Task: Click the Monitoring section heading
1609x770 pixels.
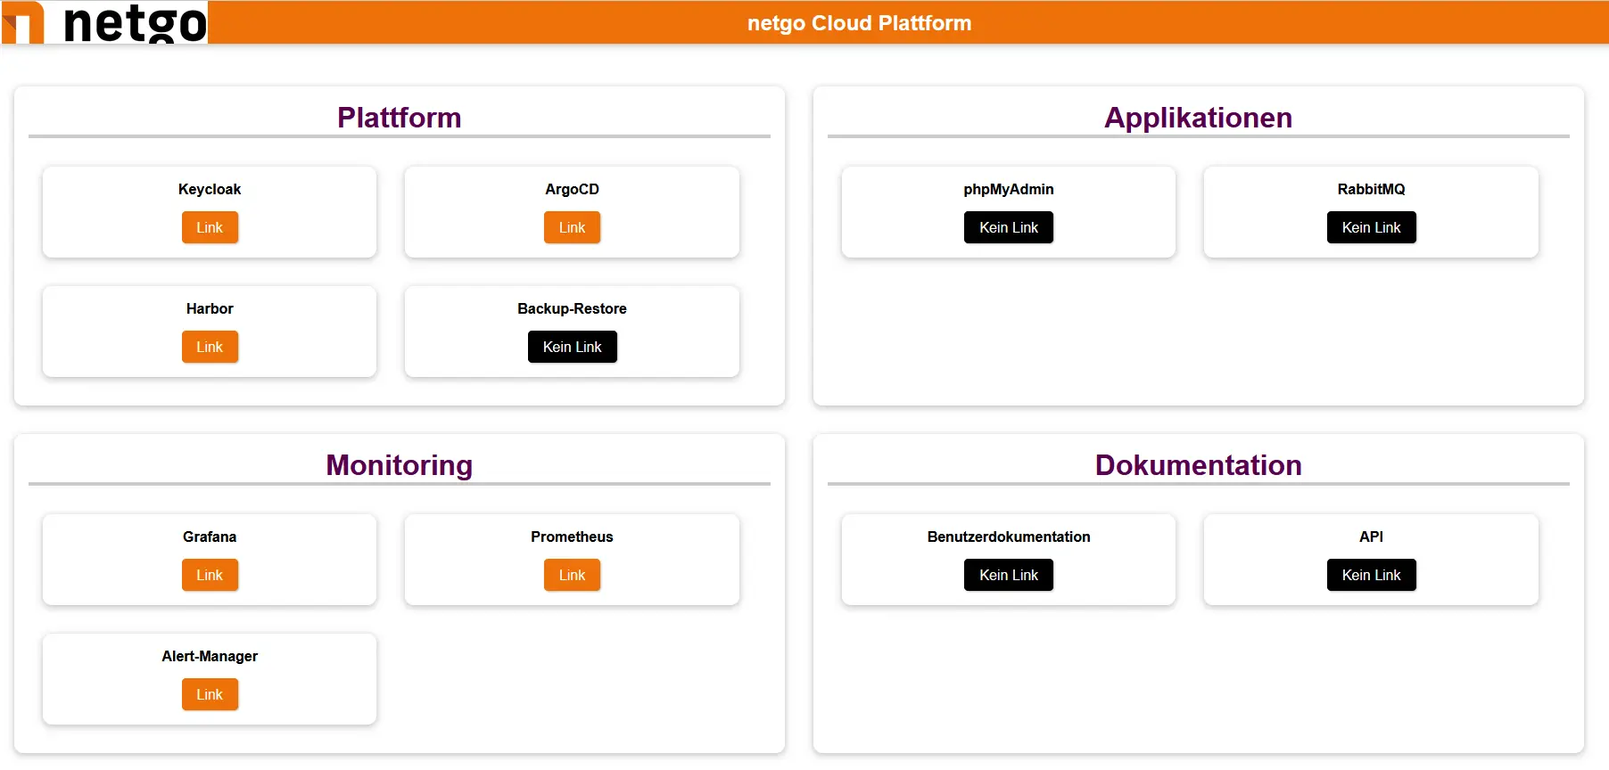Action: pyautogui.click(x=399, y=465)
